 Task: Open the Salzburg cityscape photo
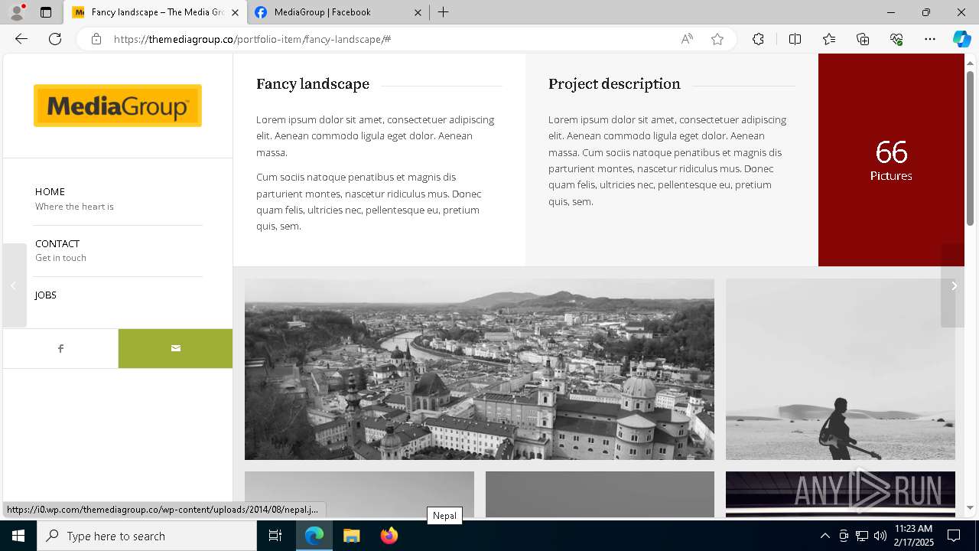480,369
